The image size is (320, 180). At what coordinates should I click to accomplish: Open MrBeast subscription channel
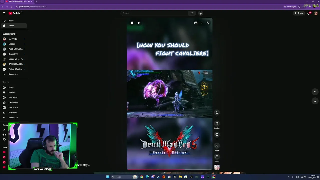click(x=14, y=44)
